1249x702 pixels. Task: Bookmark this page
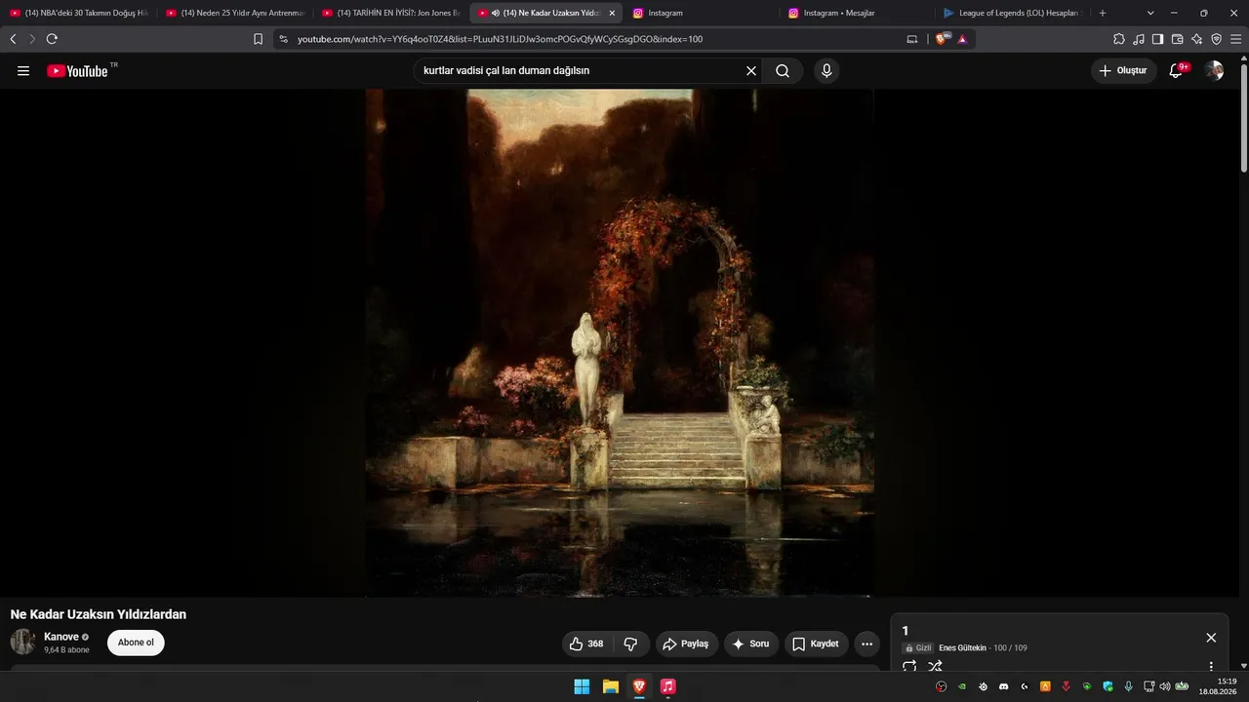(x=258, y=39)
